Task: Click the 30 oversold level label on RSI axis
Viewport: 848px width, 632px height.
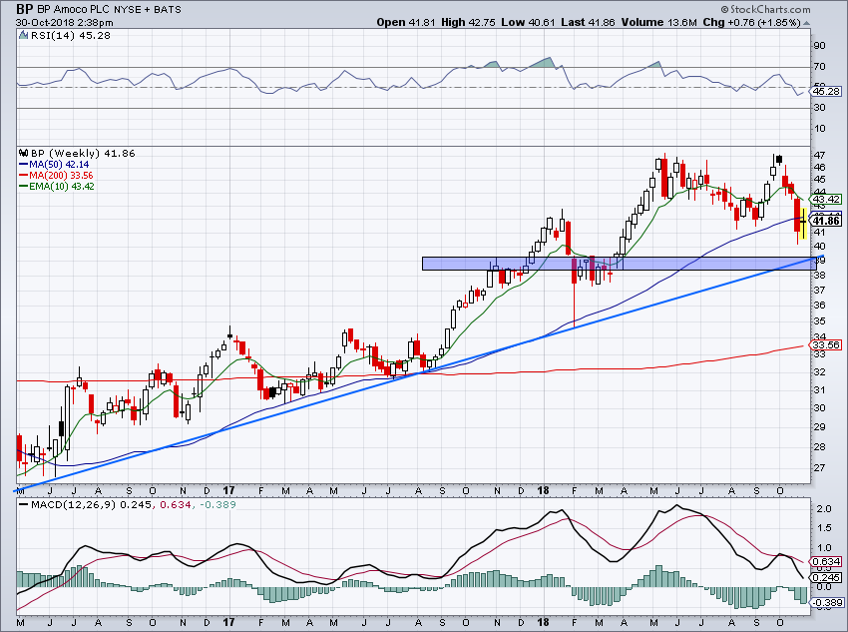Action: pyautogui.click(x=820, y=108)
